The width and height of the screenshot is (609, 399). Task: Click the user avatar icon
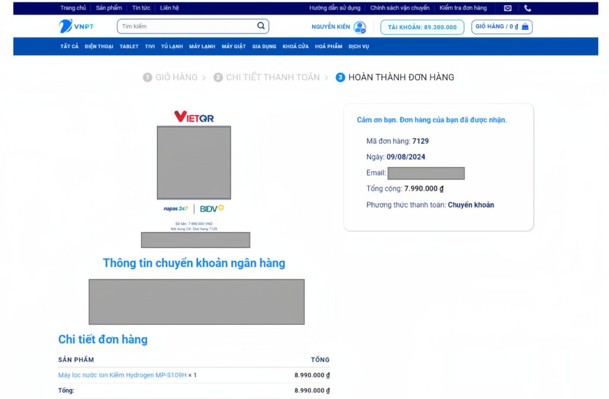(x=360, y=27)
